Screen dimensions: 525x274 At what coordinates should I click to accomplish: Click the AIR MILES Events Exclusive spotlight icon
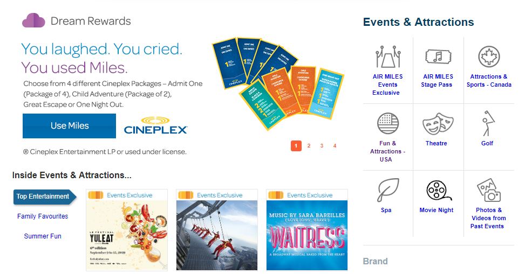387,57
